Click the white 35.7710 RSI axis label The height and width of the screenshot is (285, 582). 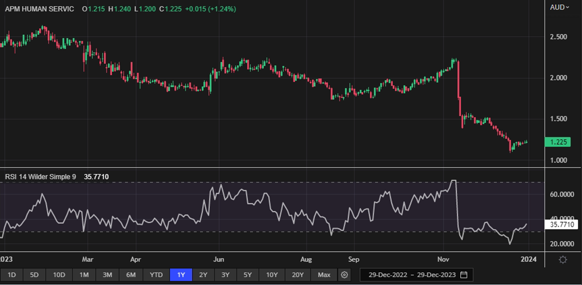[x=561, y=224]
